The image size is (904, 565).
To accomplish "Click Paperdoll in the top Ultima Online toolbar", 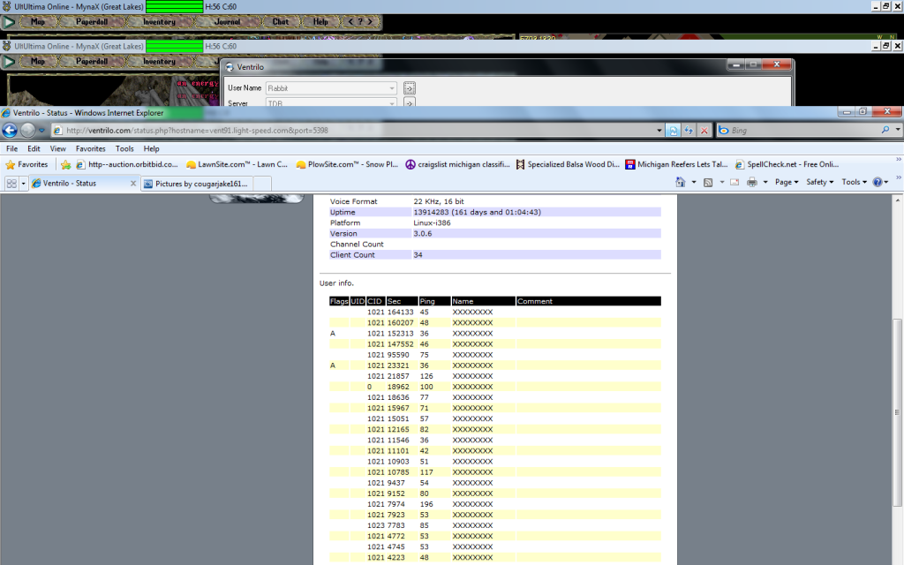I will [92, 22].
